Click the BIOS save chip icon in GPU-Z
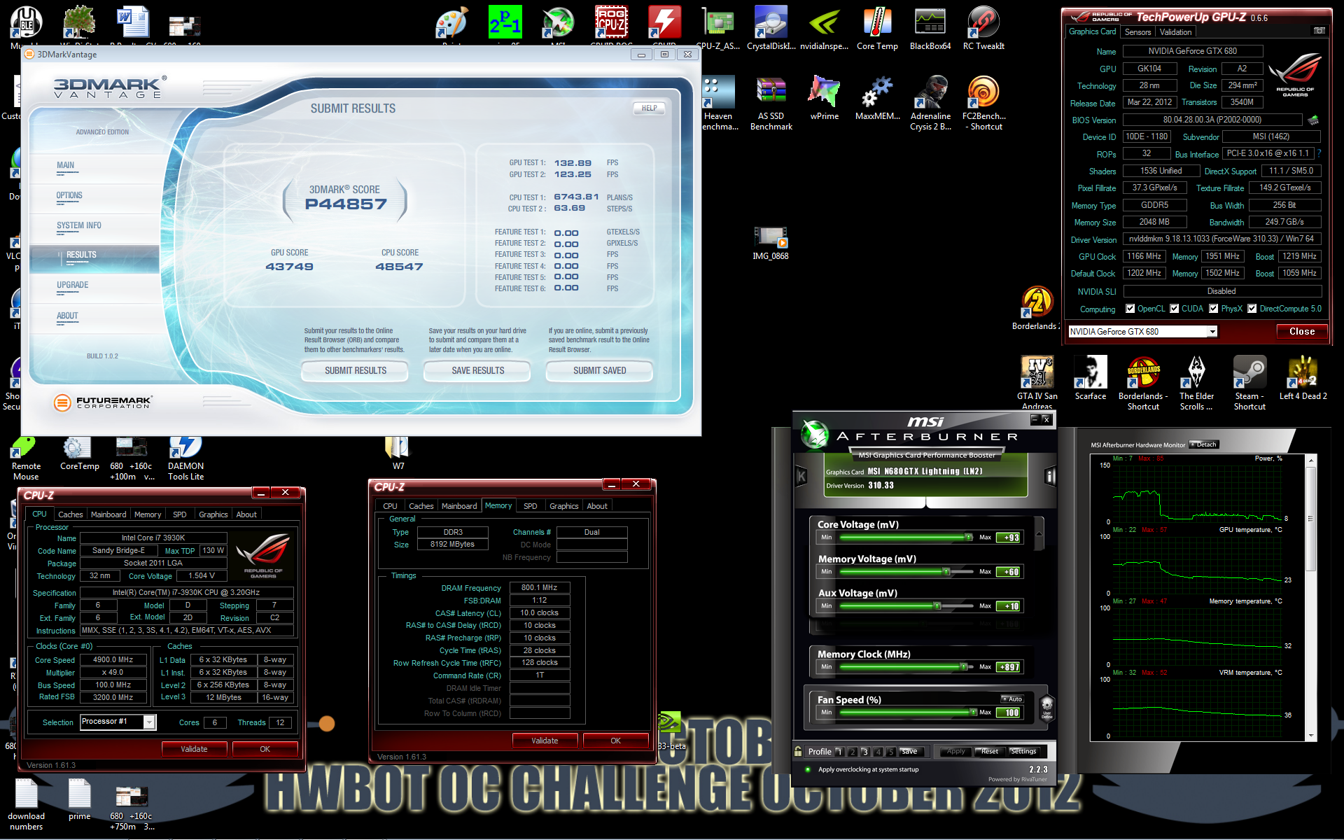The height and width of the screenshot is (840, 1344). (x=1313, y=120)
